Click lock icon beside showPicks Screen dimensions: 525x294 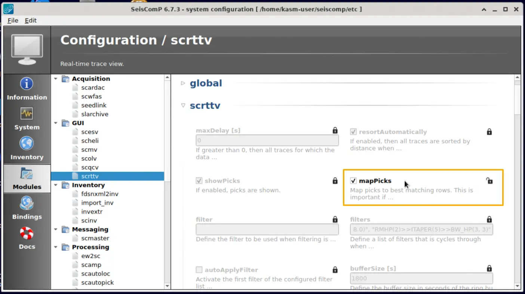(335, 181)
